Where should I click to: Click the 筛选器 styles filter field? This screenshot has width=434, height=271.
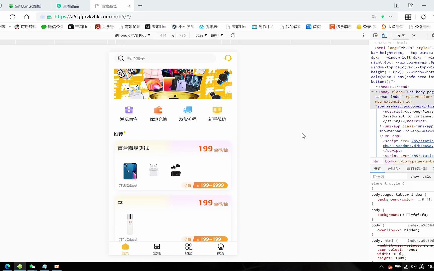(x=389, y=177)
